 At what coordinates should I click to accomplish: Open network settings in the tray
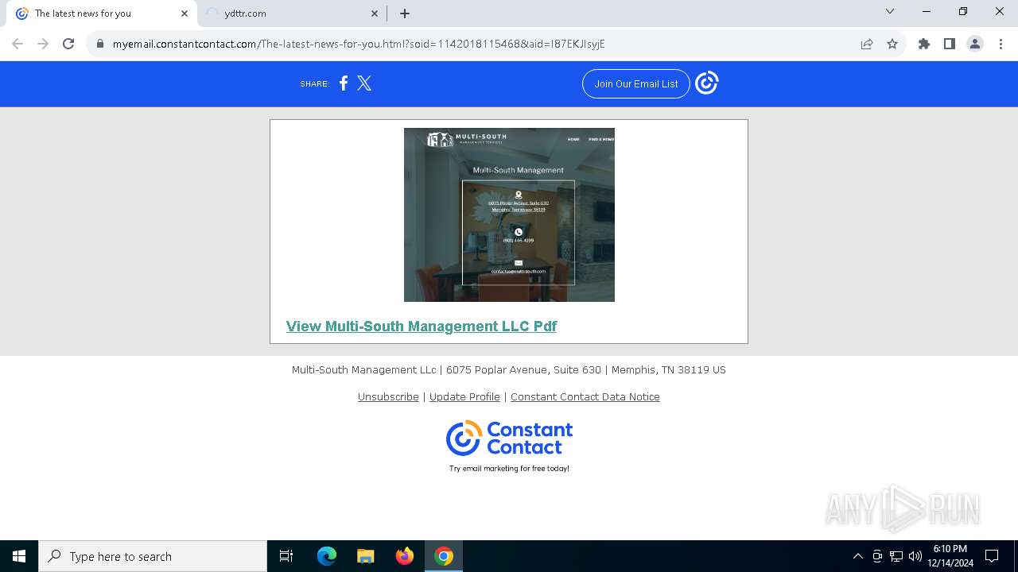[x=896, y=556]
